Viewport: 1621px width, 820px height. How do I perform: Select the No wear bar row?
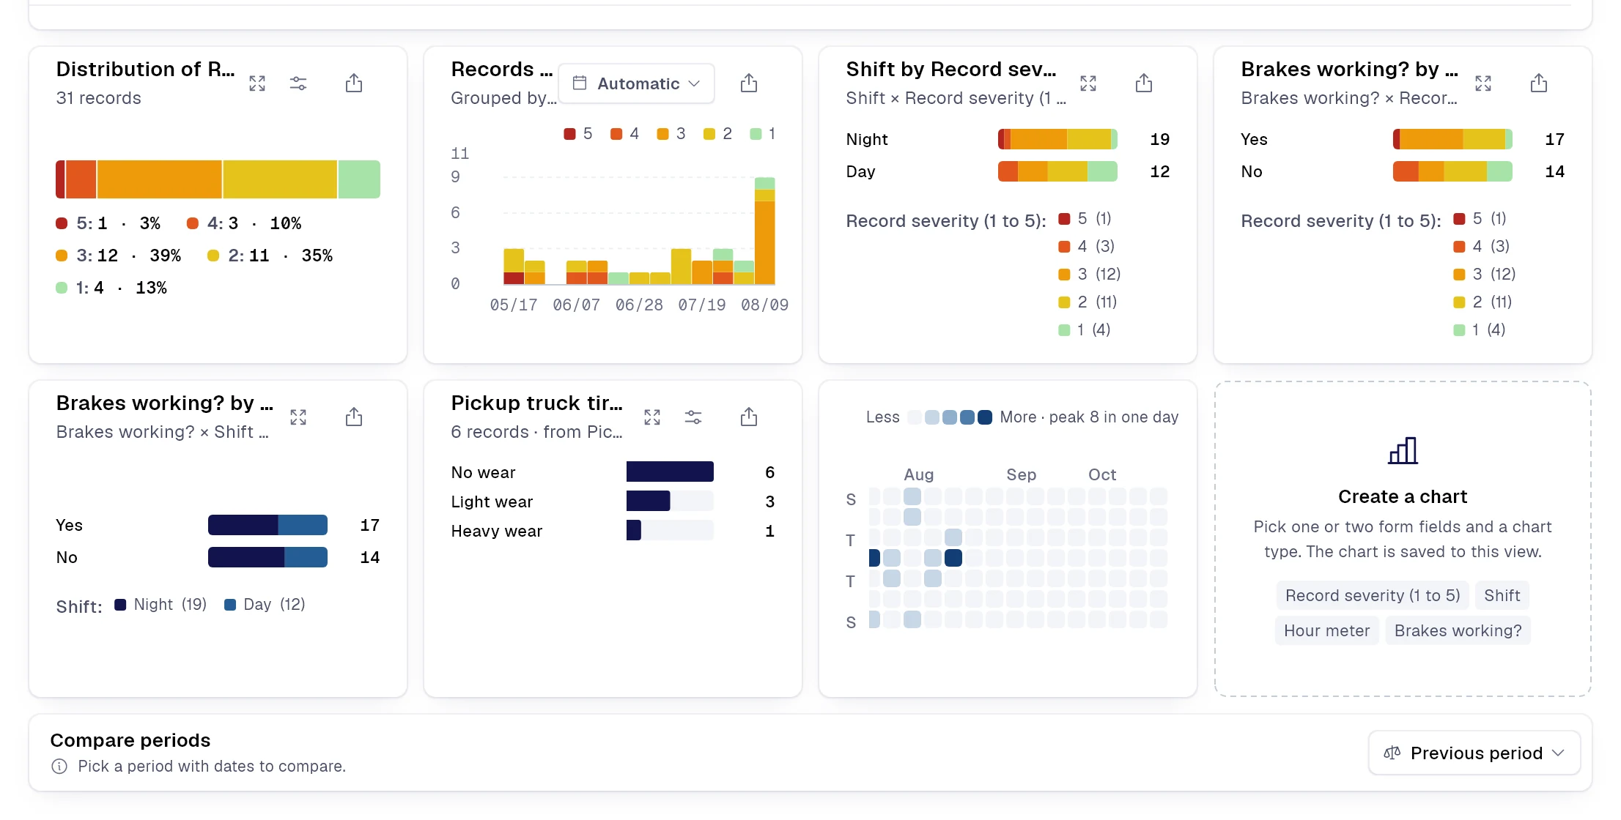pos(613,472)
